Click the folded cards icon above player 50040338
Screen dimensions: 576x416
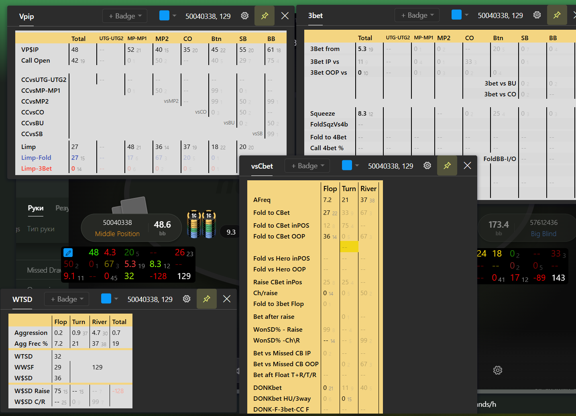[130, 205]
